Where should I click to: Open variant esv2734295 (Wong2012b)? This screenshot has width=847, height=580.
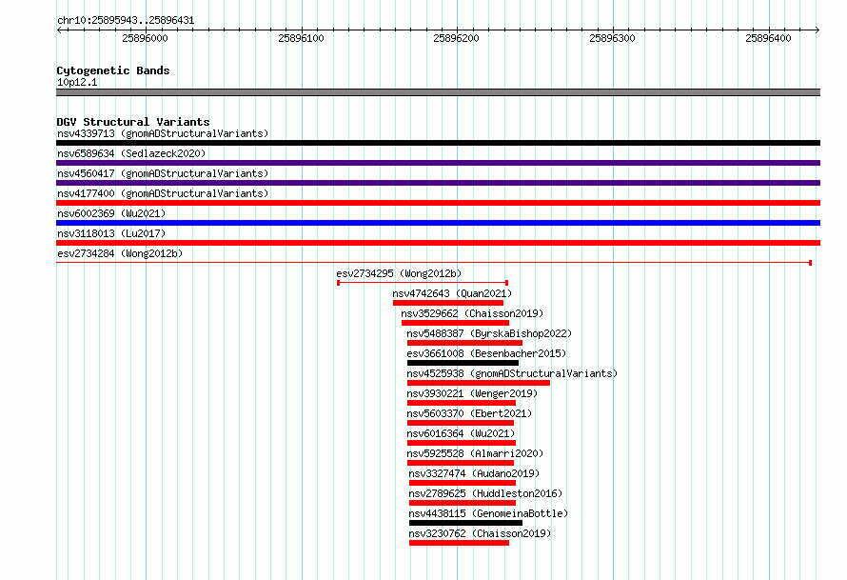click(x=399, y=273)
